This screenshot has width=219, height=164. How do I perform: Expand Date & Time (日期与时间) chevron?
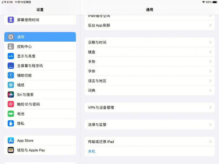[210, 42]
